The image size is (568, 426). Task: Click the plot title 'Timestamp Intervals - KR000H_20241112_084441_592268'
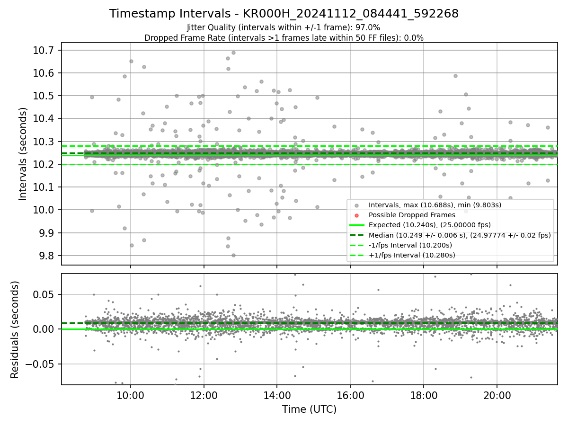[x=284, y=14]
